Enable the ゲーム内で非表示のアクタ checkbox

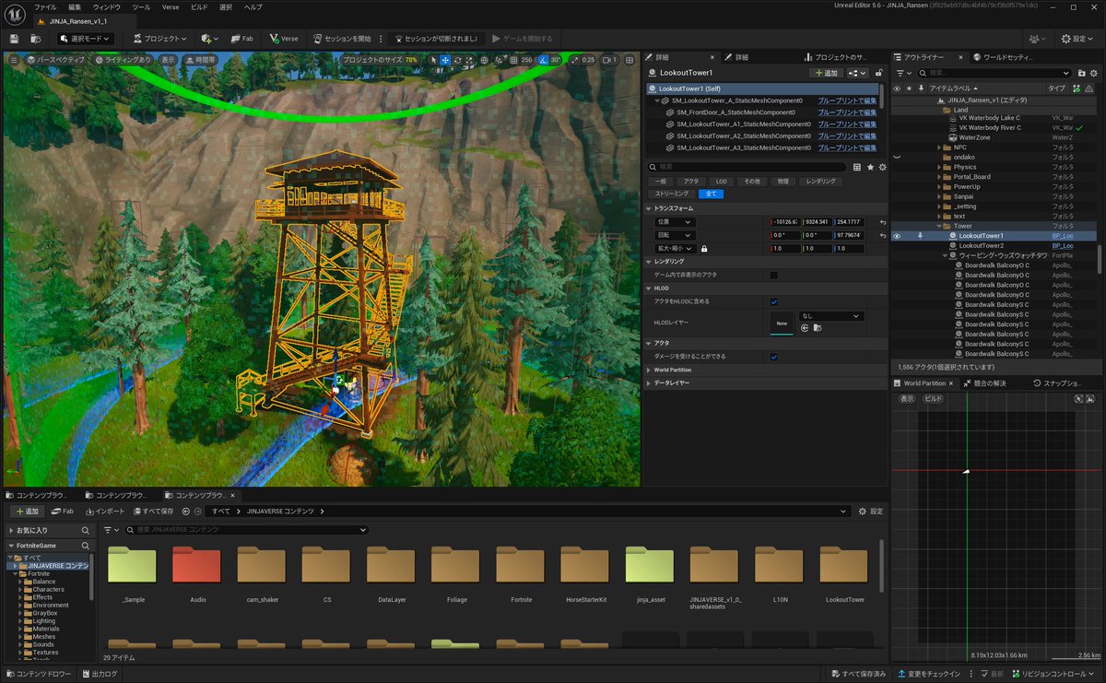[x=773, y=275]
